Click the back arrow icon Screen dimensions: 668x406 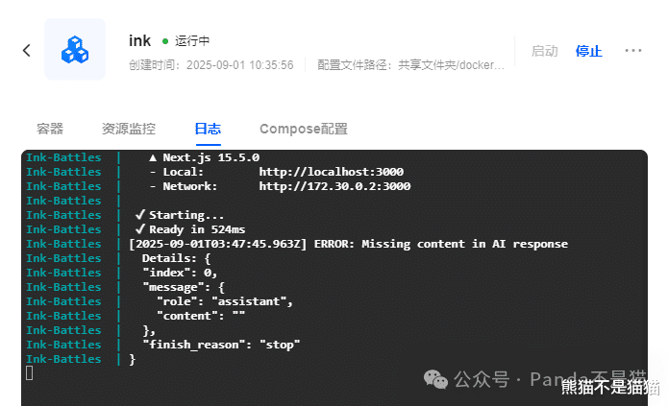27,51
